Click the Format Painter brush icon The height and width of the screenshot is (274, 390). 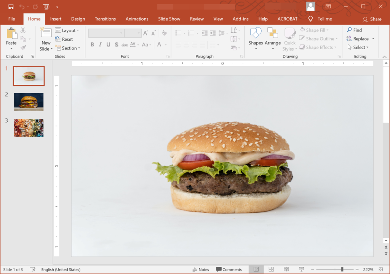(x=23, y=48)
